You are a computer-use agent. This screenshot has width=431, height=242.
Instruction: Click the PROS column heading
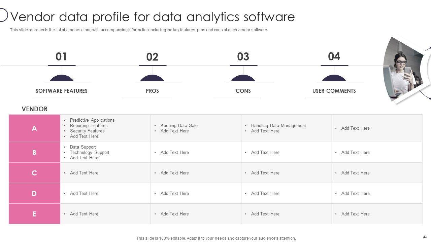[x=152, y=91]
